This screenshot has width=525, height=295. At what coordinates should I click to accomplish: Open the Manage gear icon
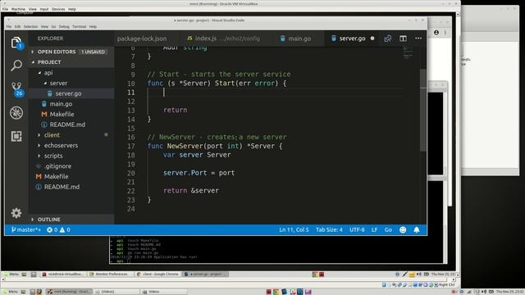pos(16,213)
